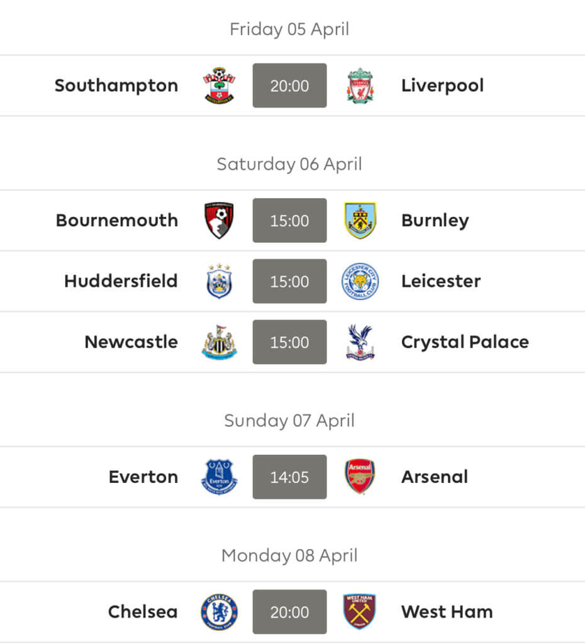Click the Burnley club crest
585x644 pixels.
(360, 220)
